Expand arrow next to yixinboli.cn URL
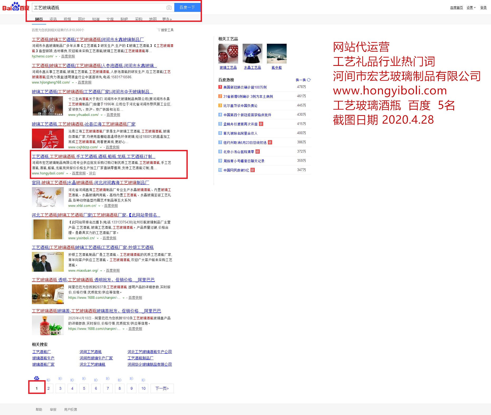491x415 pixels. (x=98, y=238)
